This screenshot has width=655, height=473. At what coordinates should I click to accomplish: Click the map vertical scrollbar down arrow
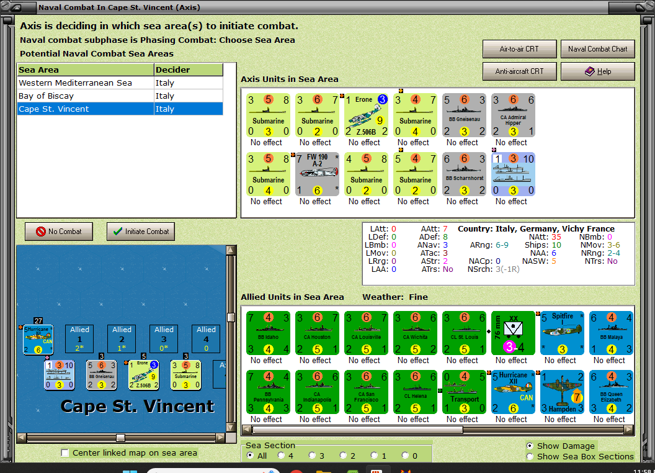[231, 428]
